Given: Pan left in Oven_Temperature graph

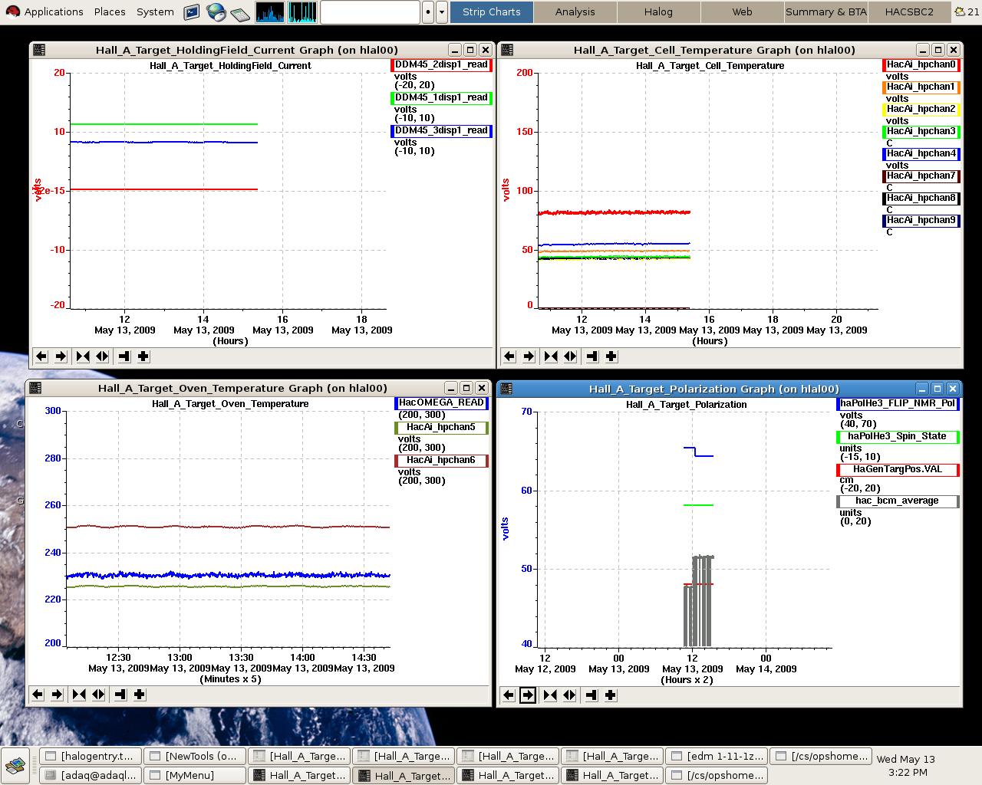Looking at the screenshot, I should 38,695.
